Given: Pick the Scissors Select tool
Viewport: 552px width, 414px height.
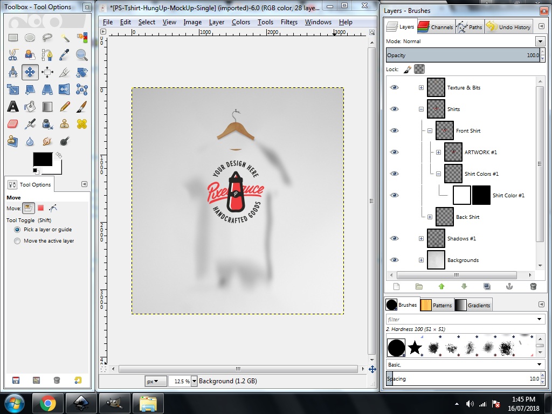Looking at the screenshot, I should [13, 55].
